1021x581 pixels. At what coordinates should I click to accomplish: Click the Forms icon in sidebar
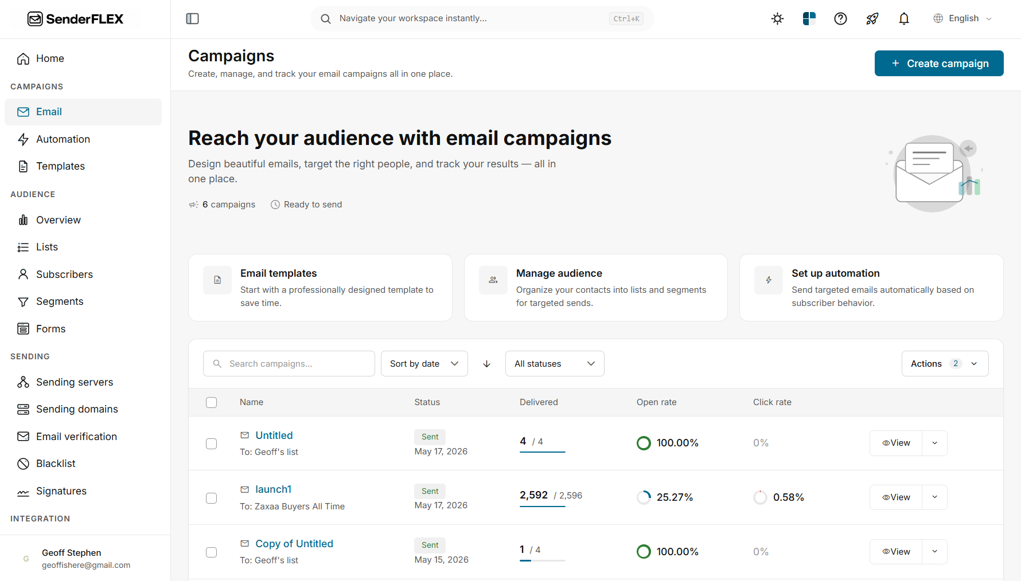24,329
